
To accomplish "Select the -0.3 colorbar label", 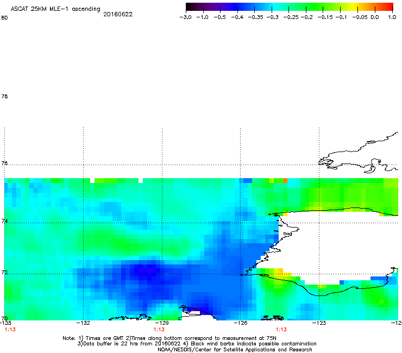I will 272,17.
